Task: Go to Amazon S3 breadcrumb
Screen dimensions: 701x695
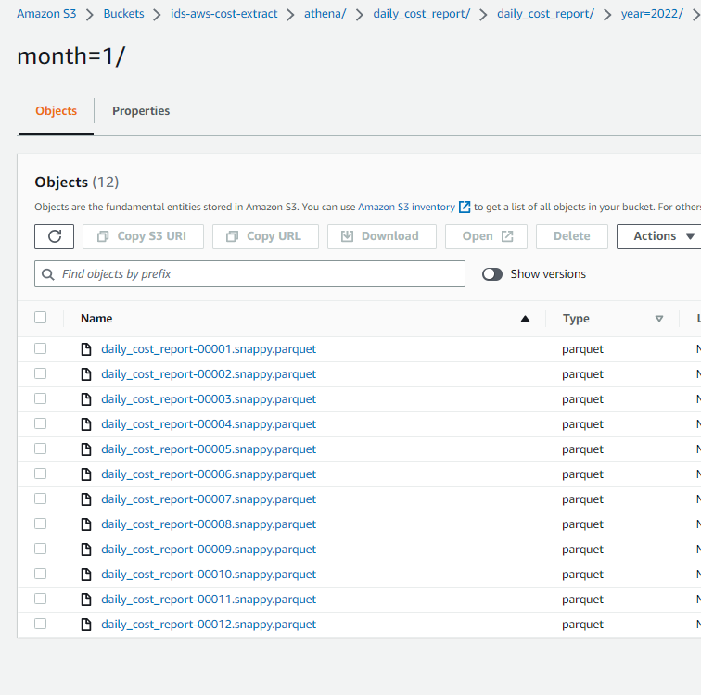Action: tap(46, 14)
